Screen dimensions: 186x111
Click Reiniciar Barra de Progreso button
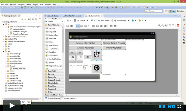coord(114,43)
